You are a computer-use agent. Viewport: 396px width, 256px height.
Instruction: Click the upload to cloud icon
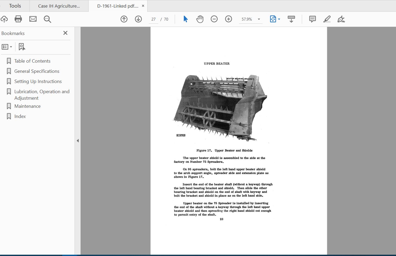click(x=4, y=19)
